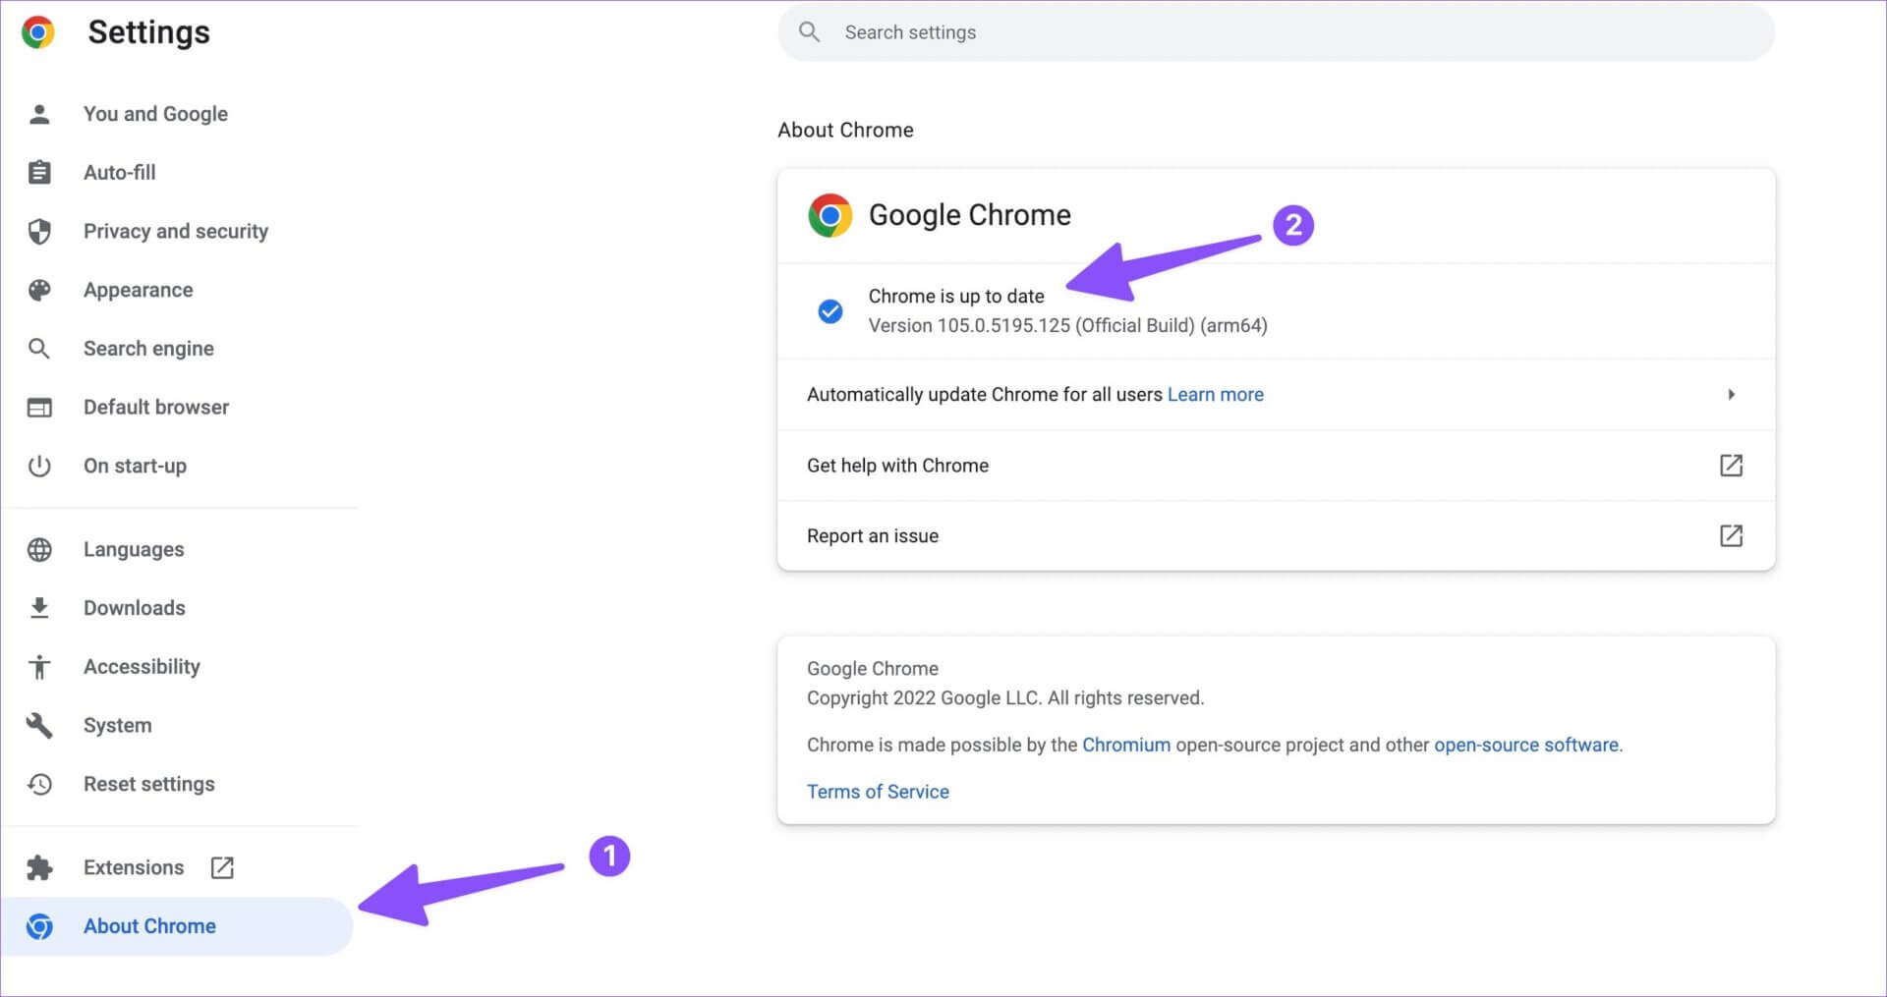Click the wrench icon for System
This screenshot has height=997, width=1887.
39,726
